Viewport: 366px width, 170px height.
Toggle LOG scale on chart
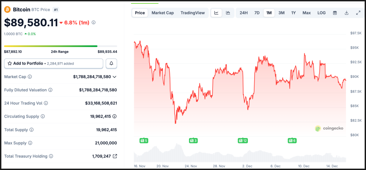tap(321, 13)
